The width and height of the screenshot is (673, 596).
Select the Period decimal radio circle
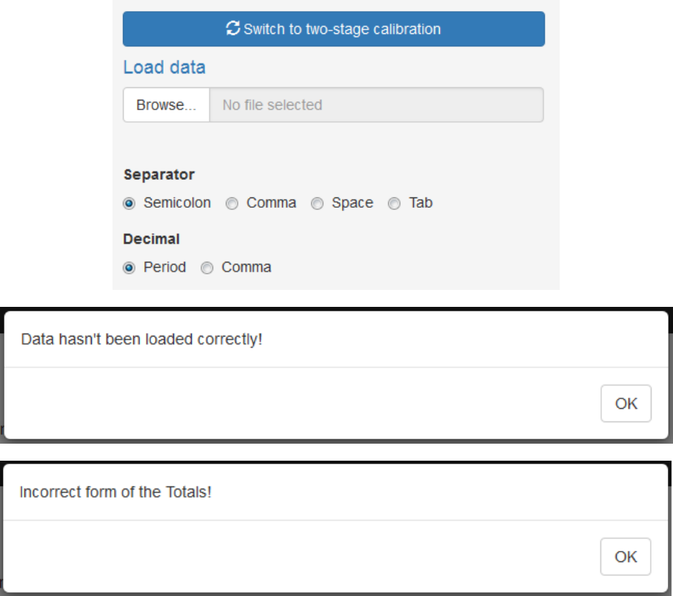(x=130, y=268)
